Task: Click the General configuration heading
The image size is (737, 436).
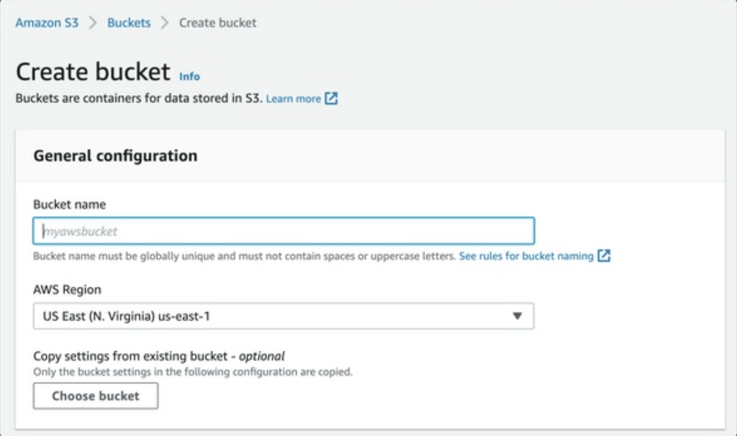Action: click(116, 156)
